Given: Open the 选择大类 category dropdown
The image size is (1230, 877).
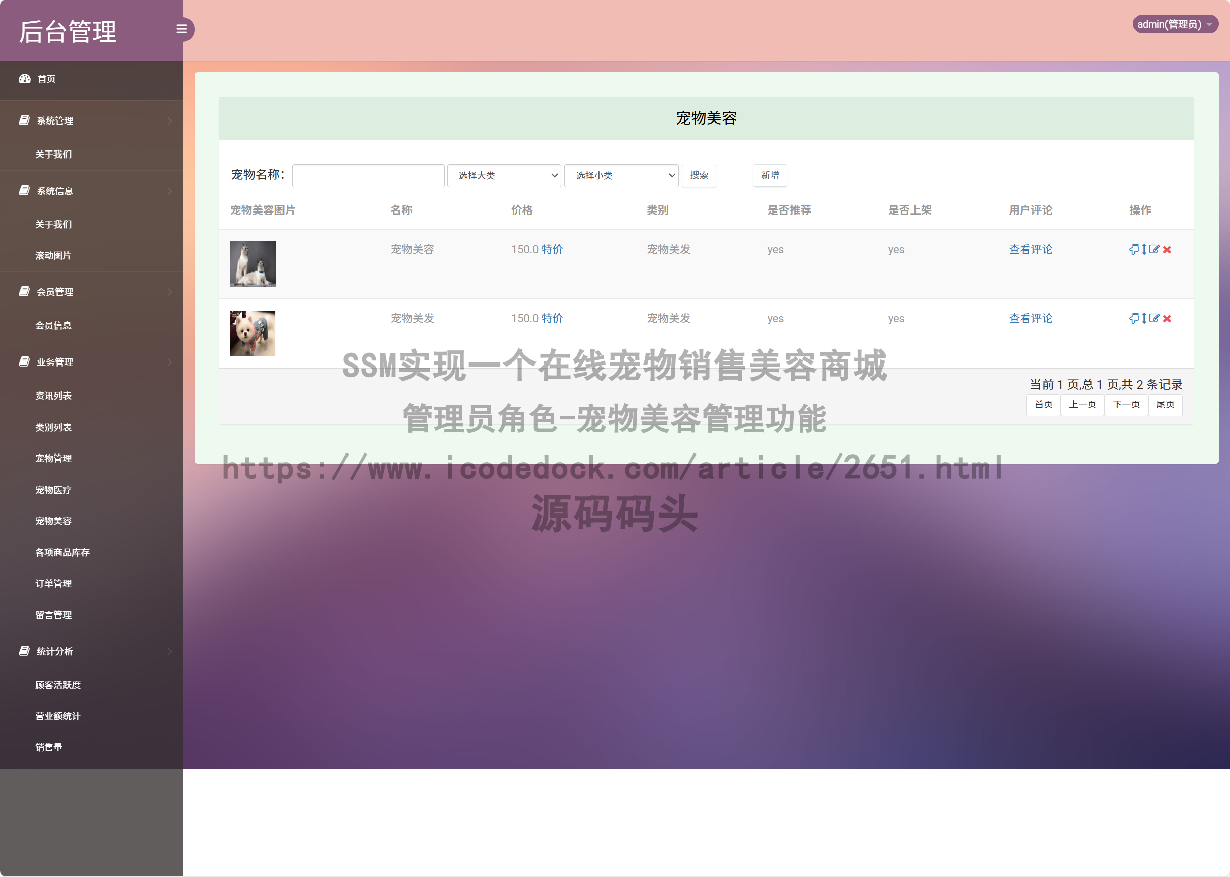Looking at the screenshot, I should (x=503, y=175).
